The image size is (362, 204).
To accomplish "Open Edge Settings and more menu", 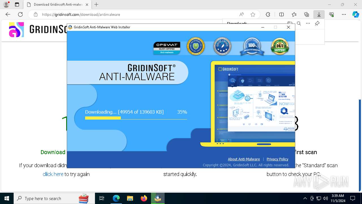I will click(x=344, y=14).
